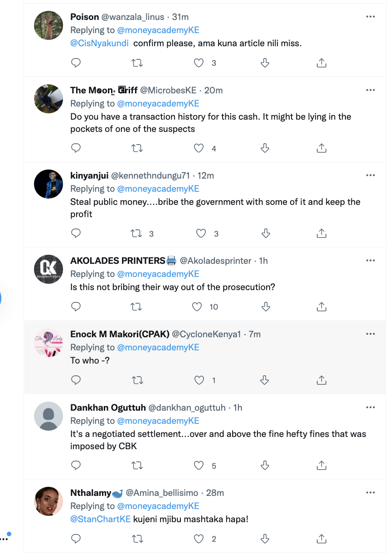Open the @CisNyakundi mention link
The height and width of the screenshot is (553, 388).
99,44
